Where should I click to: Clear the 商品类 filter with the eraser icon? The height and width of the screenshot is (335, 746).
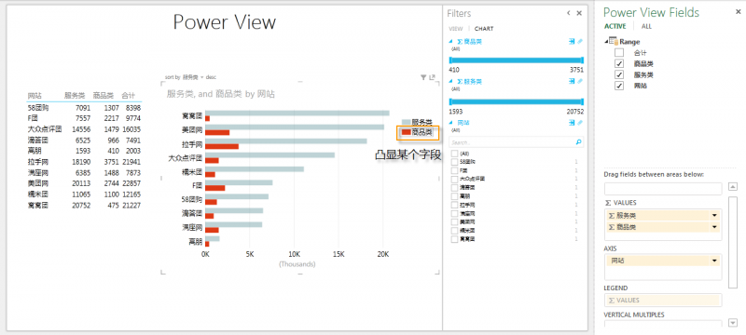click(x=579, y=42)
